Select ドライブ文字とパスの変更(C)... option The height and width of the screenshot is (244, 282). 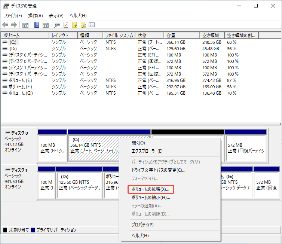158,170
